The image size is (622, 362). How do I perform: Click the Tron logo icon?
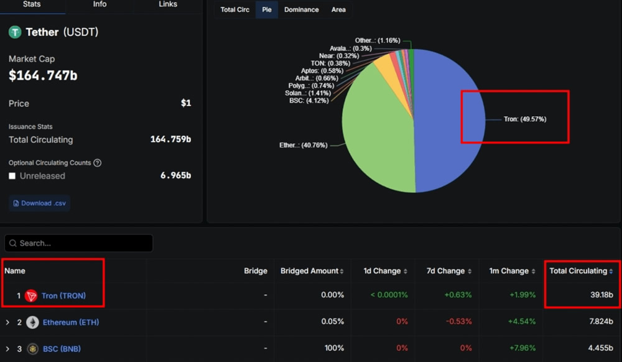click(x=31, y=296)
